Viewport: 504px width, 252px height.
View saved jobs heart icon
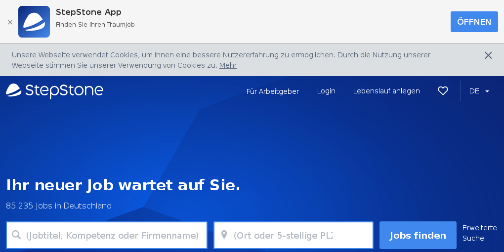(x=443, y=91)
